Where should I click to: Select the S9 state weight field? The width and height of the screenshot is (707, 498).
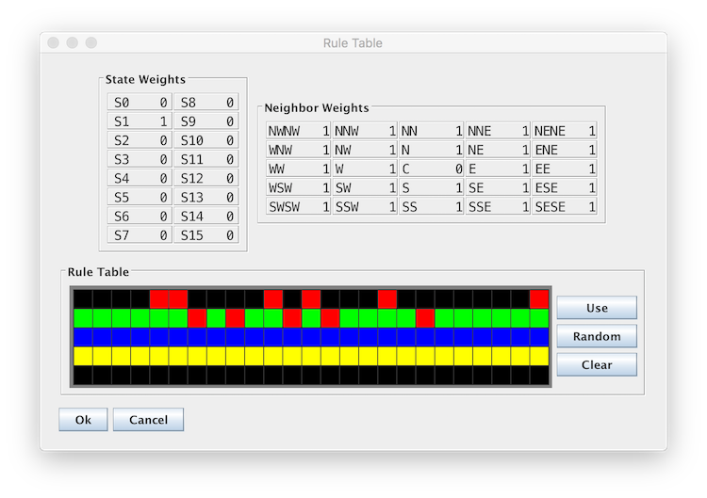(206, 121)
